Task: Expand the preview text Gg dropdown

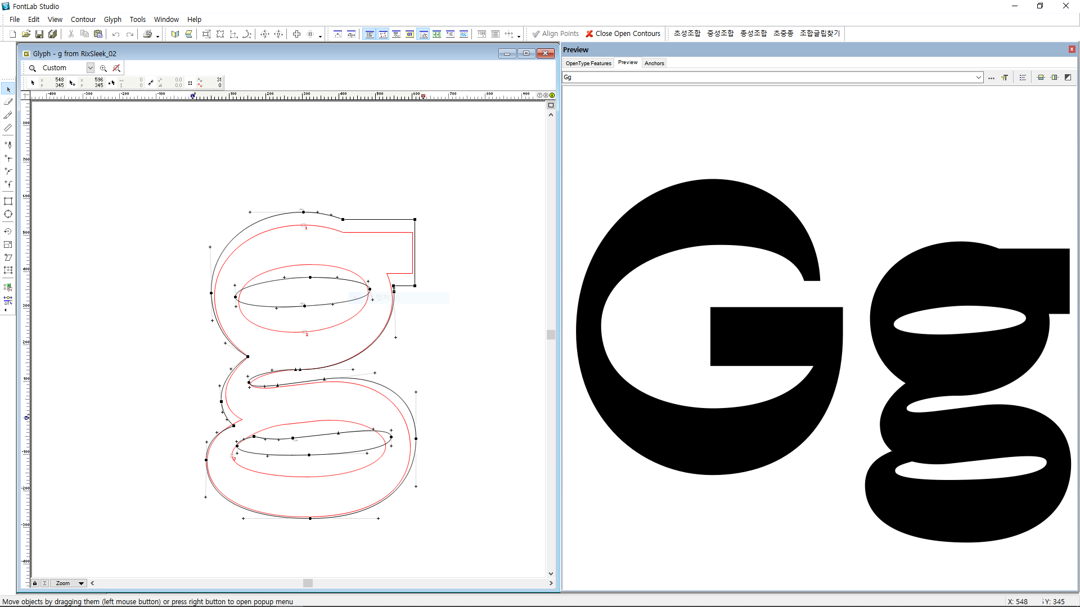Action: (x=978, y=78)
